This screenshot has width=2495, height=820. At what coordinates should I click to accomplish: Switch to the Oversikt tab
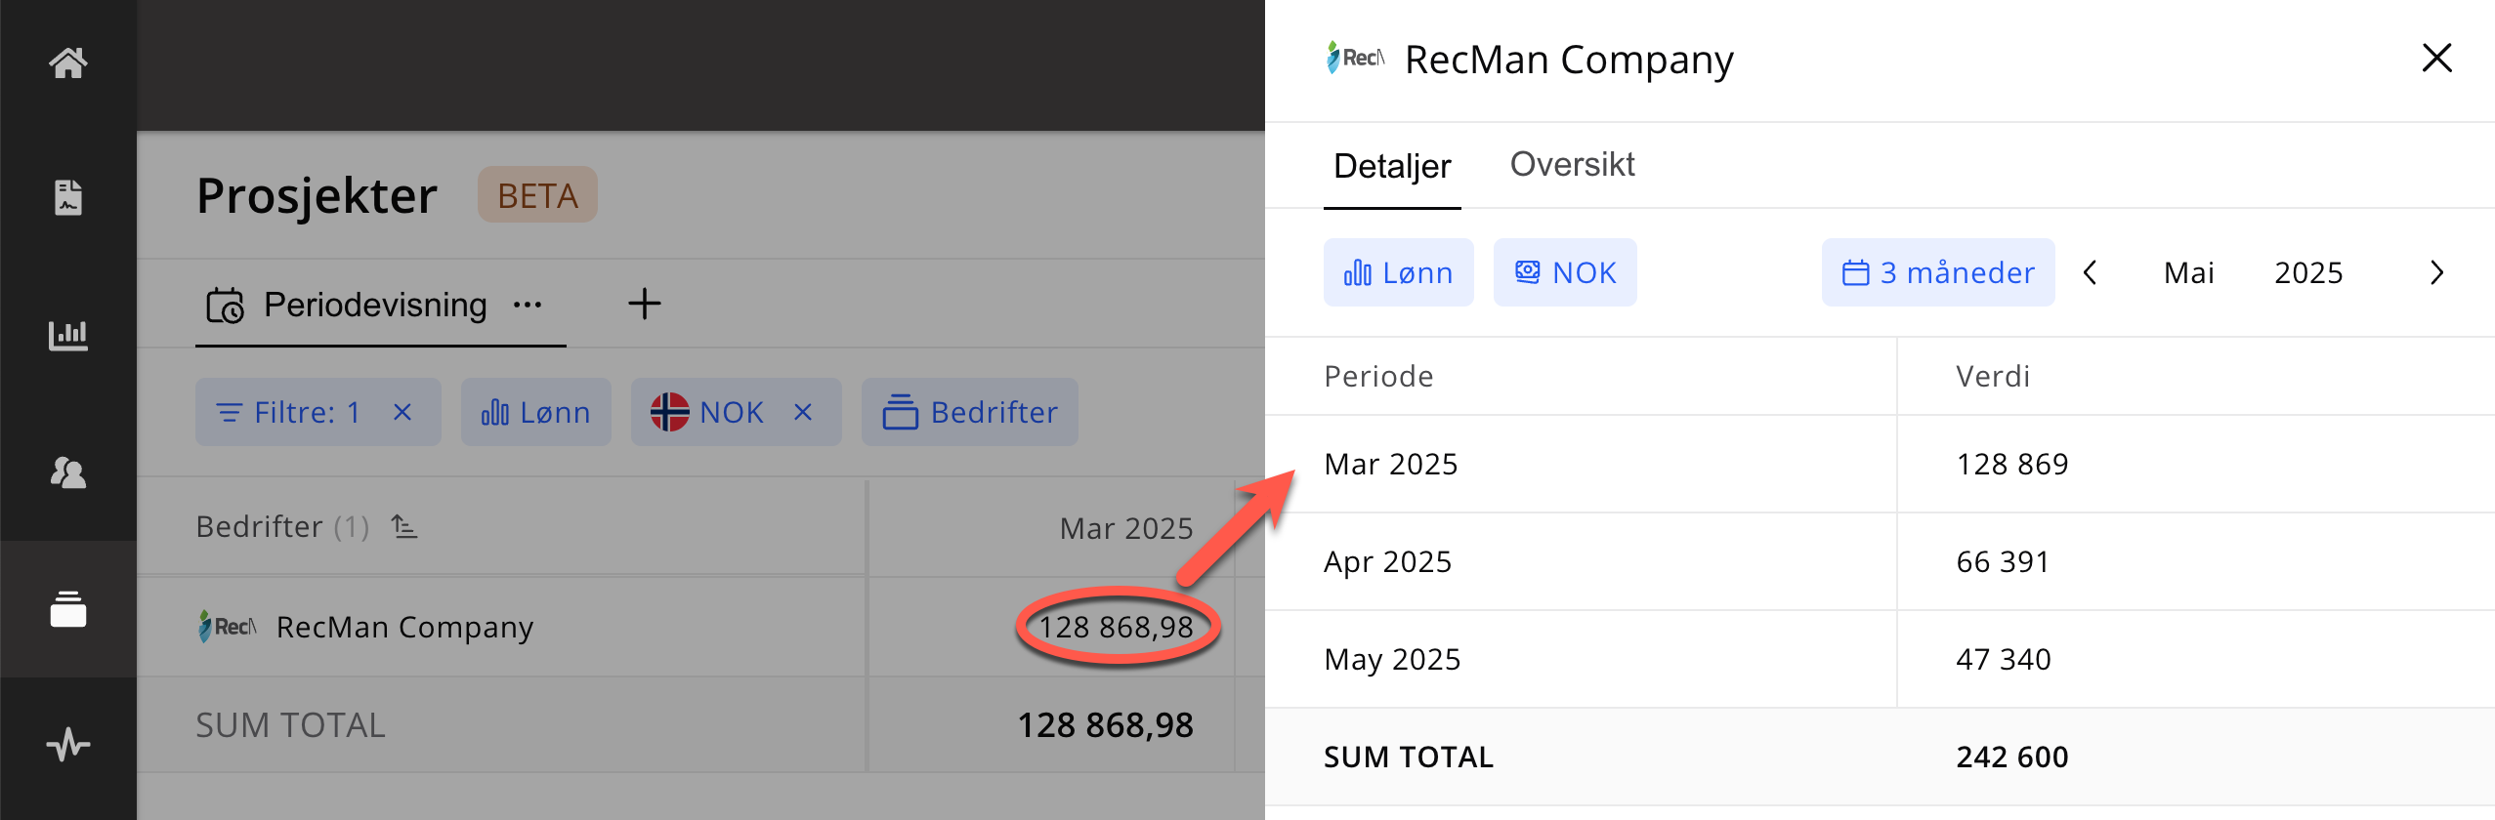pos(1572,164)
